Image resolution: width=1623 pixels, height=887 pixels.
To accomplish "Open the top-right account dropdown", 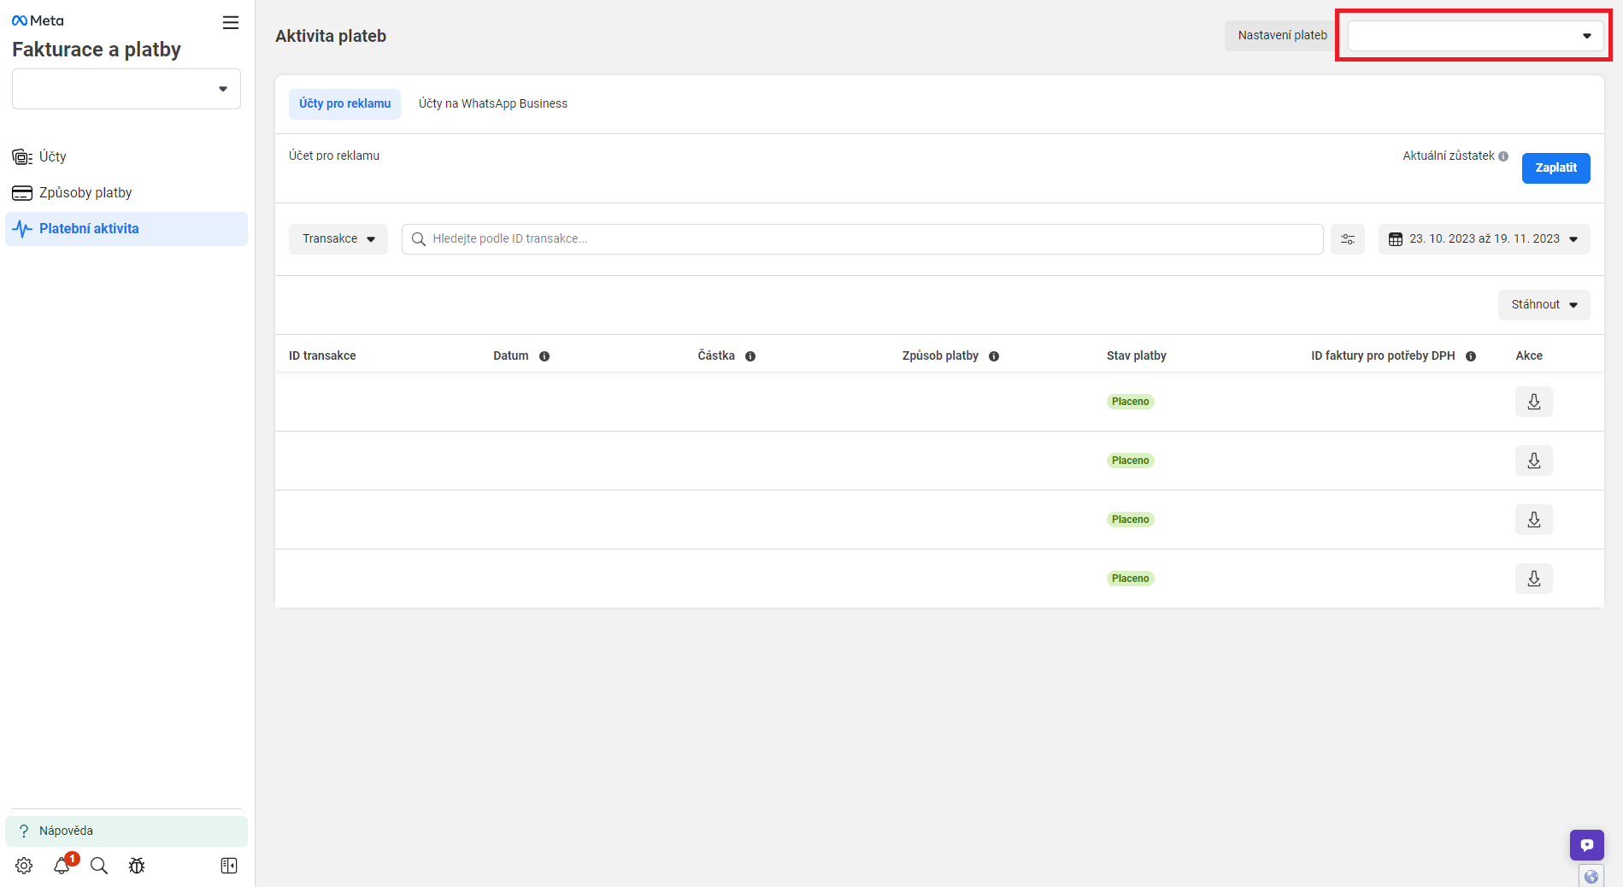I will point(1475,36).
